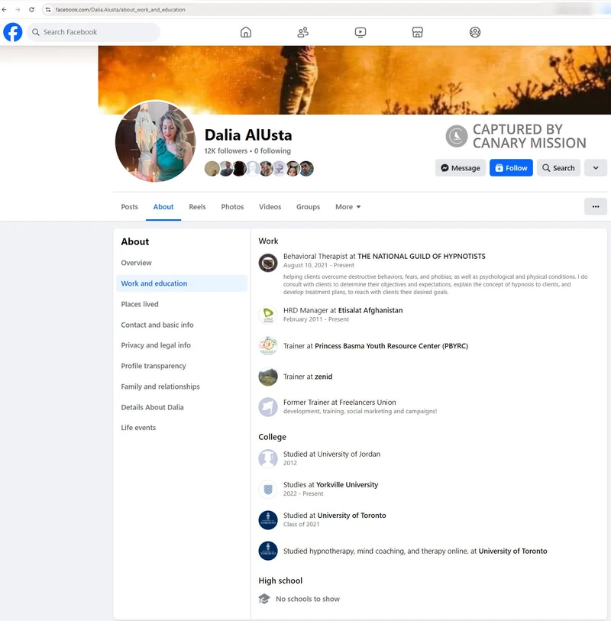Select the About tab
611x621 pixels.
pyautogui.click(x=163, y=207)
